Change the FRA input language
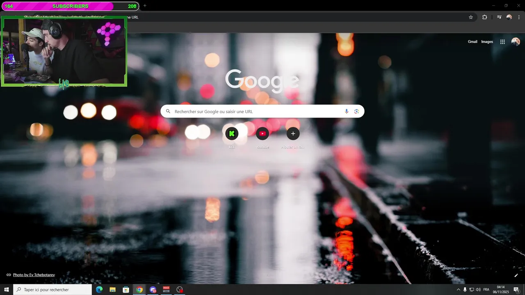Viewport: 525px width, 295px height. click(x=486, y=290)
